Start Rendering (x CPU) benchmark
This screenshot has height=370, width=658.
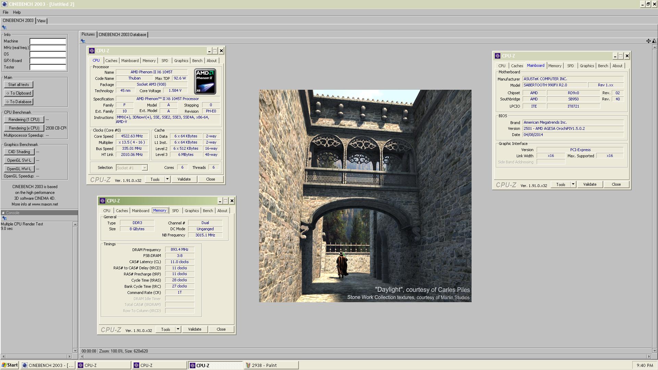pos(24,128)
